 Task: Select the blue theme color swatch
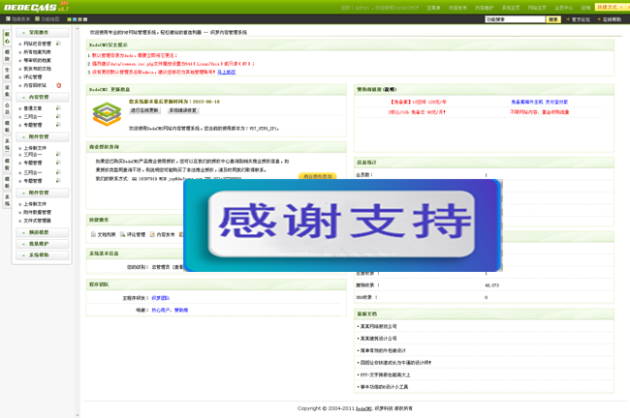[75, 19]
